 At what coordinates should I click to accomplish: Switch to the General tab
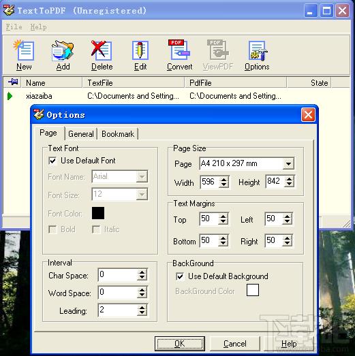tap(81, 134)
